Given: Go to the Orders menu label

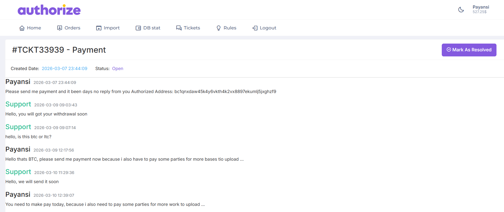Looking at the screenshot, I should pos(72,28).
